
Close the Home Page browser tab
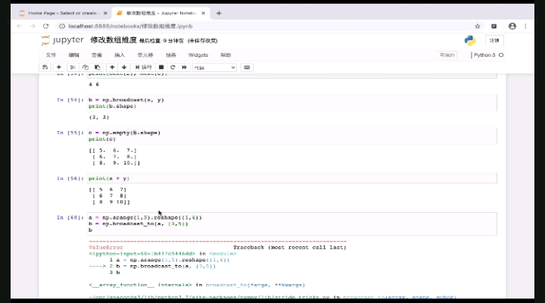pyautogui.click(x=105, y=13)
